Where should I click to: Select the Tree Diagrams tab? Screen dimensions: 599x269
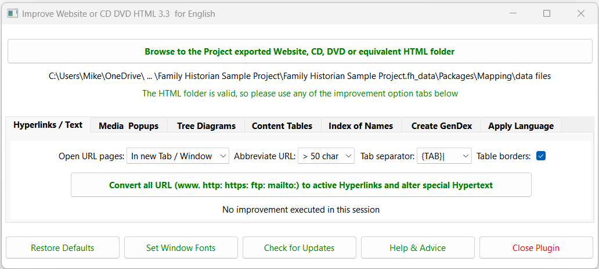point(206,125)
